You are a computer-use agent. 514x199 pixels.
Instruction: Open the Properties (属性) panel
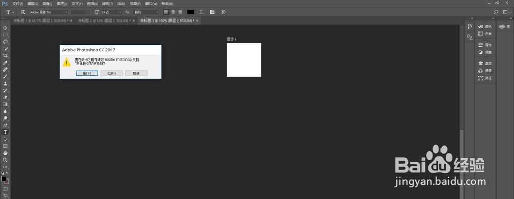coord(485,45)
